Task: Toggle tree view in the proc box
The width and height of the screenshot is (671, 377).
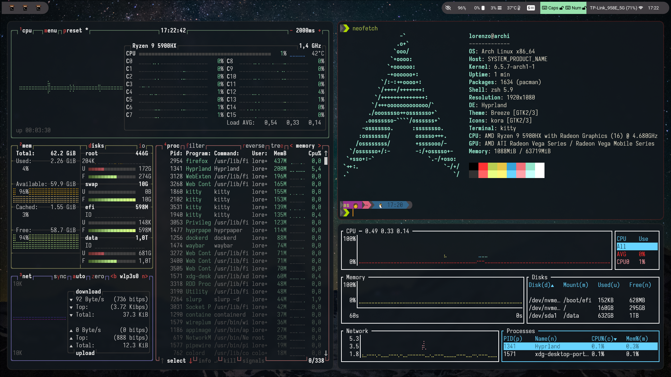Action: coord(277,146)
